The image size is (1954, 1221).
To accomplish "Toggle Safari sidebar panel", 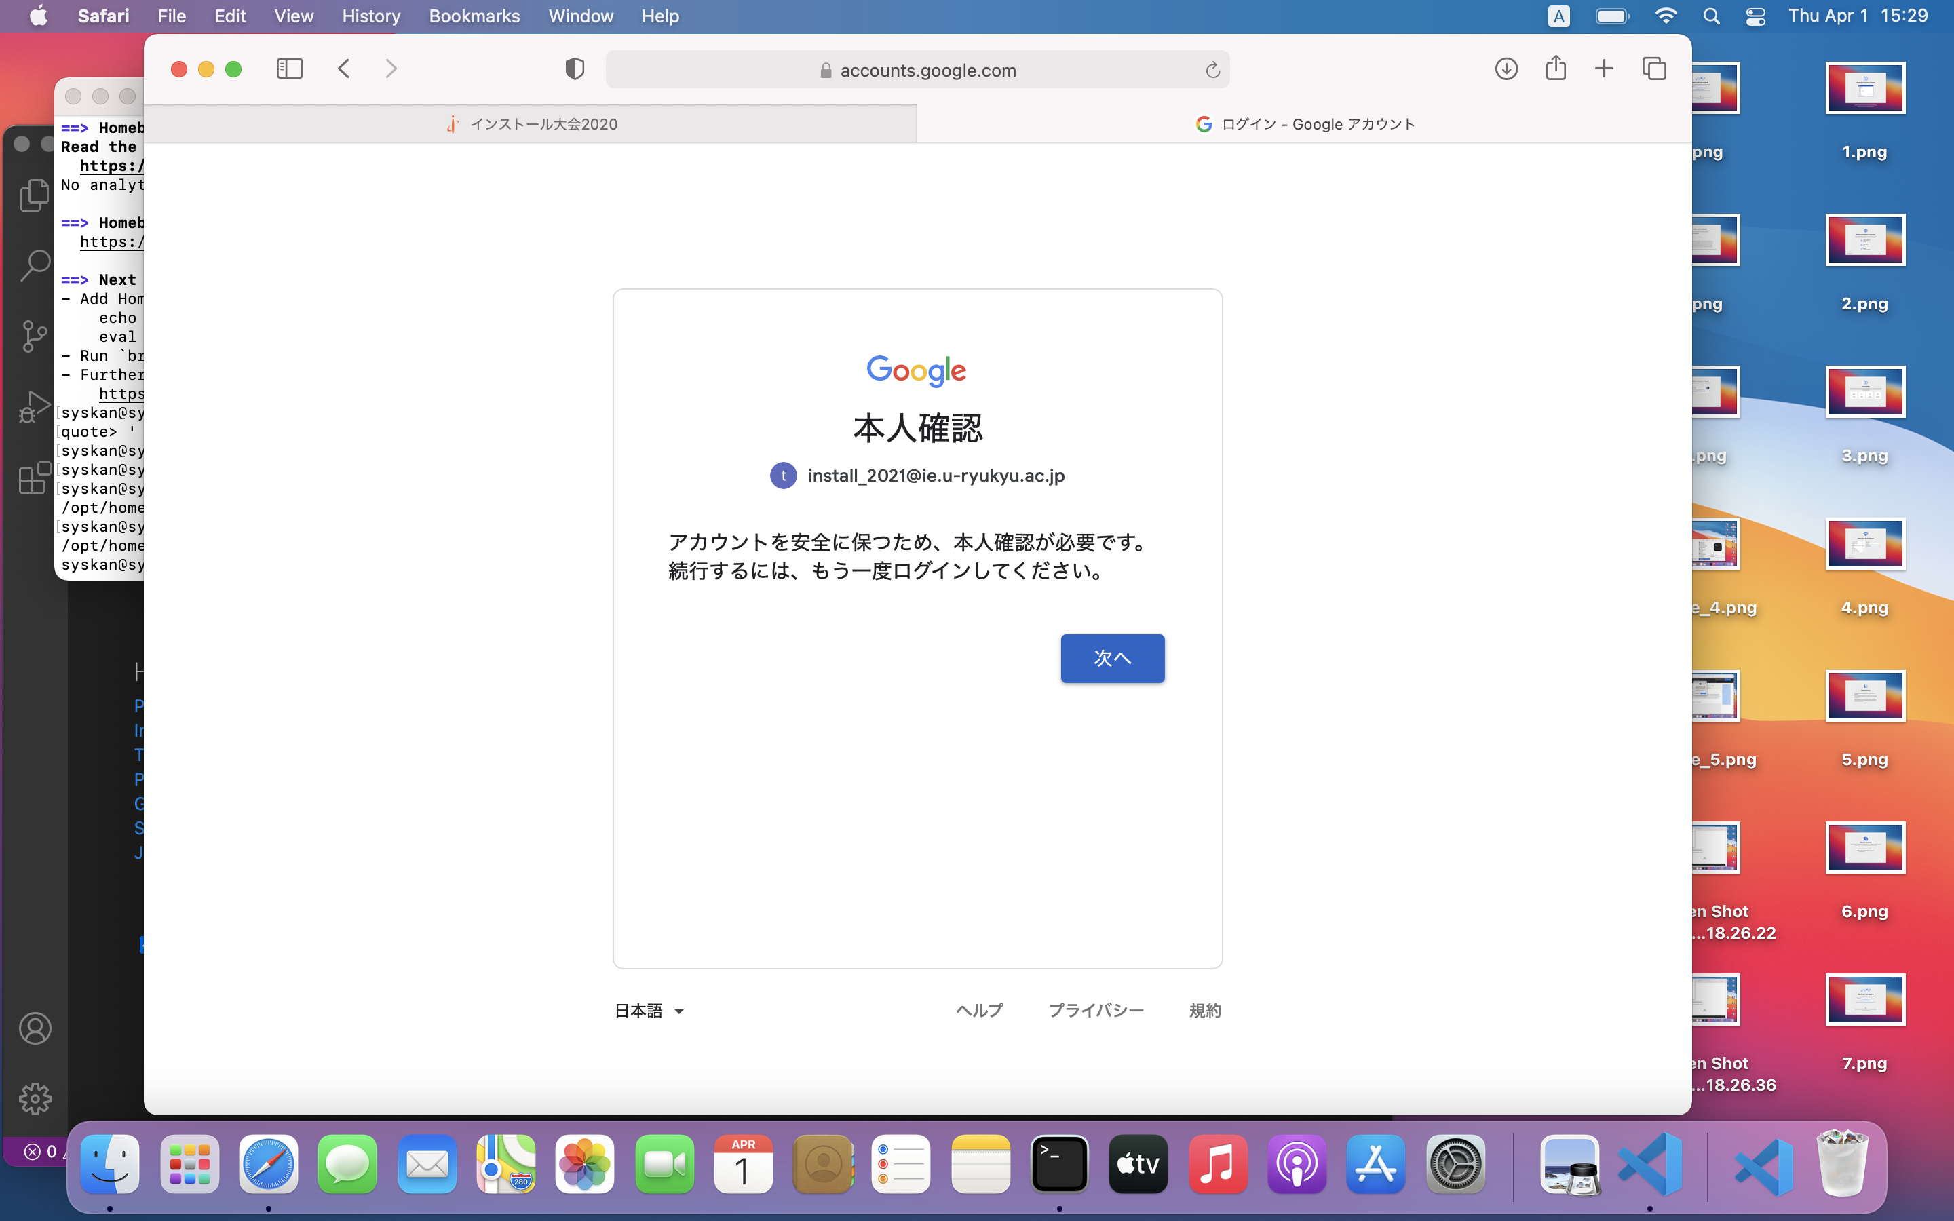I will coord(289,69).
